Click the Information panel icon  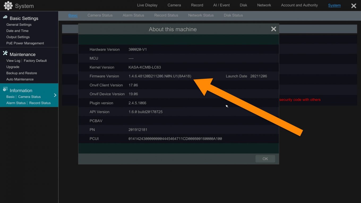(5, 89)
